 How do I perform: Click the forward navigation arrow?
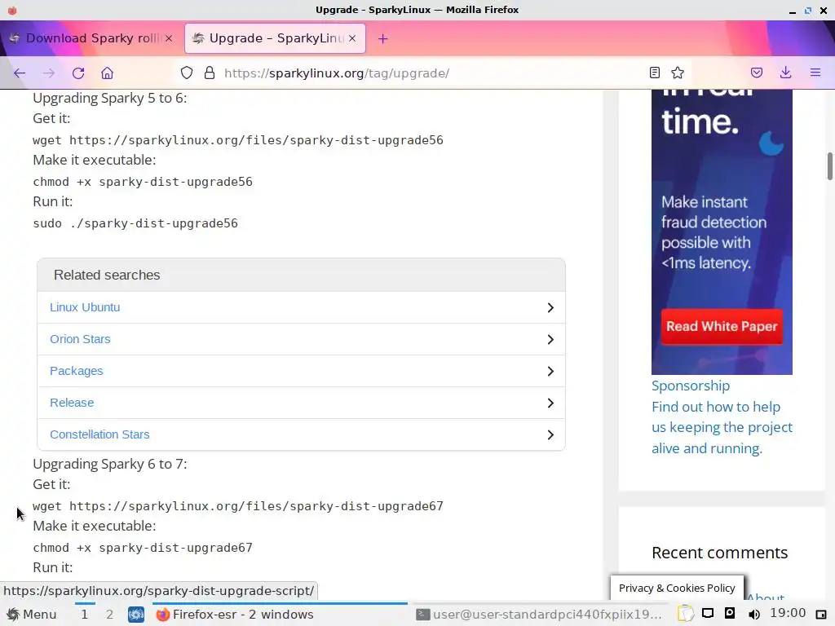click(48, 73)
